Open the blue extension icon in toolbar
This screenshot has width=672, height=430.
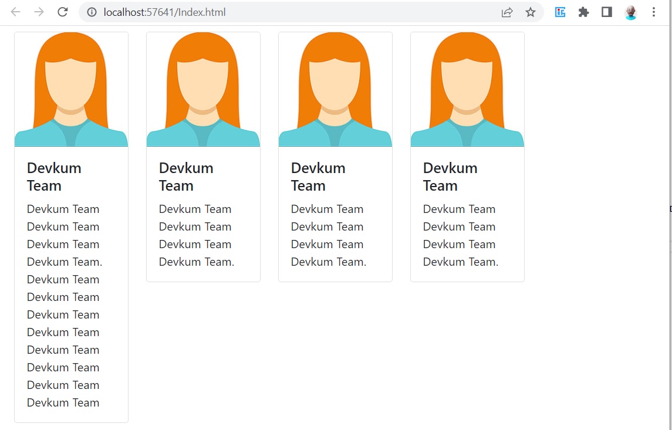tap(560, 12)
